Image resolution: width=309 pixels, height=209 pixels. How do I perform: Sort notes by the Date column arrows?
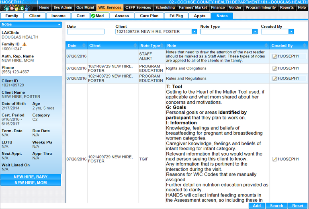point(84,46)
